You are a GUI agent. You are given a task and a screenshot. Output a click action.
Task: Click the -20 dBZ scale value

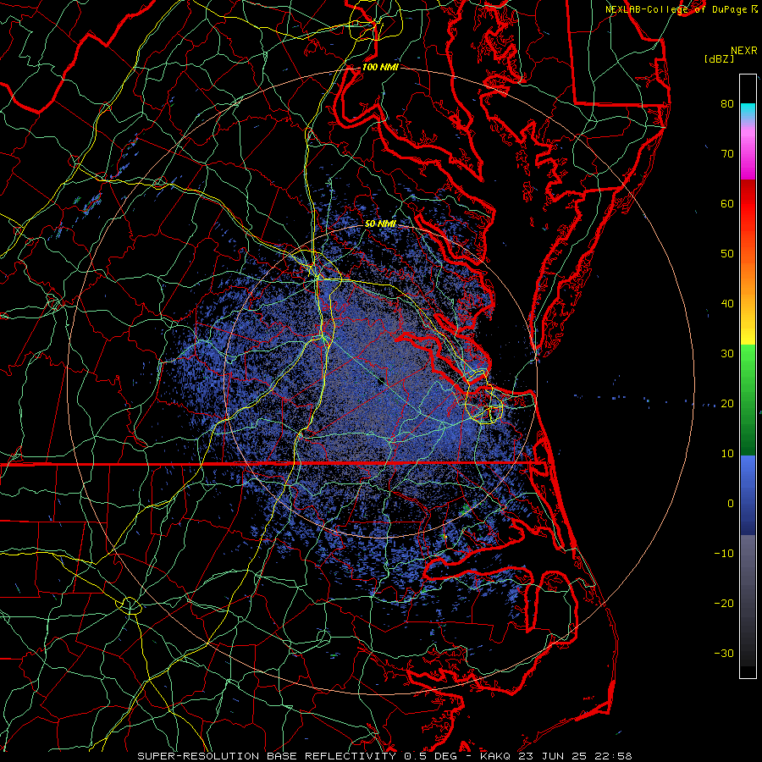tap(724, 603)
